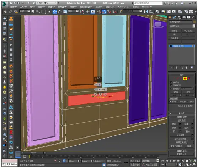The height and width of the screenshot is (168, 198).
Task: Open the Material Editor icon
Action: pyautogui.click(x=180, y=12)
